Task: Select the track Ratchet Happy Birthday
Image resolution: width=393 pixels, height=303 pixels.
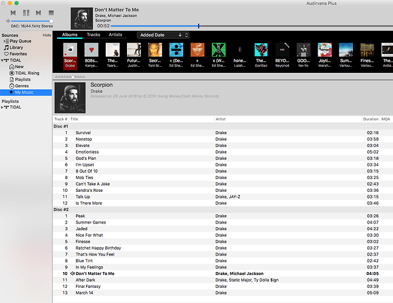Action: [223, 248]
